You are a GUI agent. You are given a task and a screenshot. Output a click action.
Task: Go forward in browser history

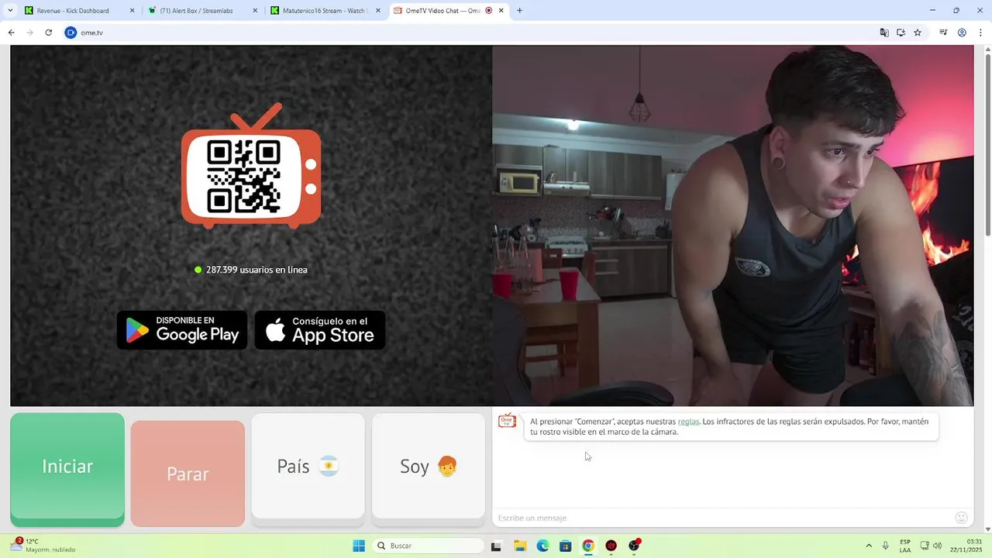click(29, 33)
